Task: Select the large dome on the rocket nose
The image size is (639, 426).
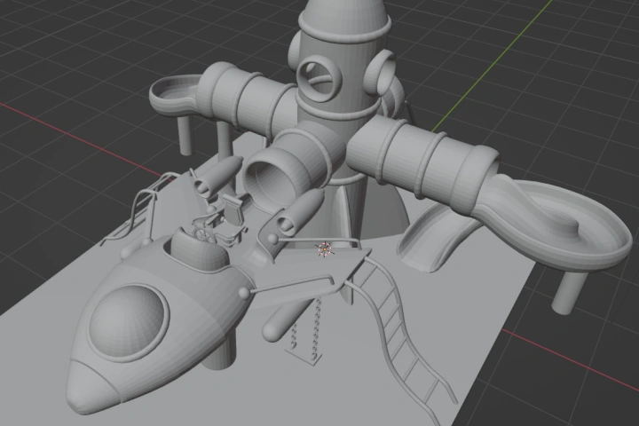Action: pos(129,322)
